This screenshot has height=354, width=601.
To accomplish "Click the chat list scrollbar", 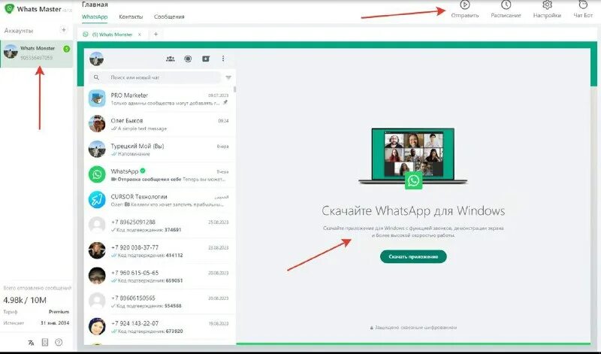I will 234,89.
